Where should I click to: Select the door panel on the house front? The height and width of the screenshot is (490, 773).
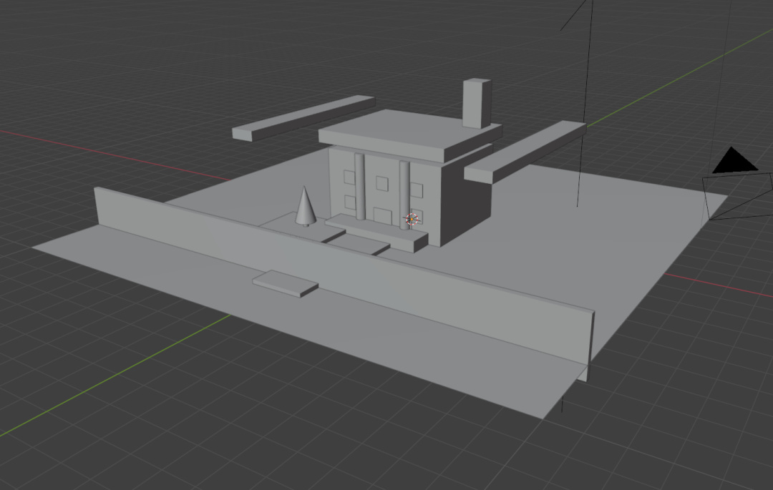click(382, 217)
